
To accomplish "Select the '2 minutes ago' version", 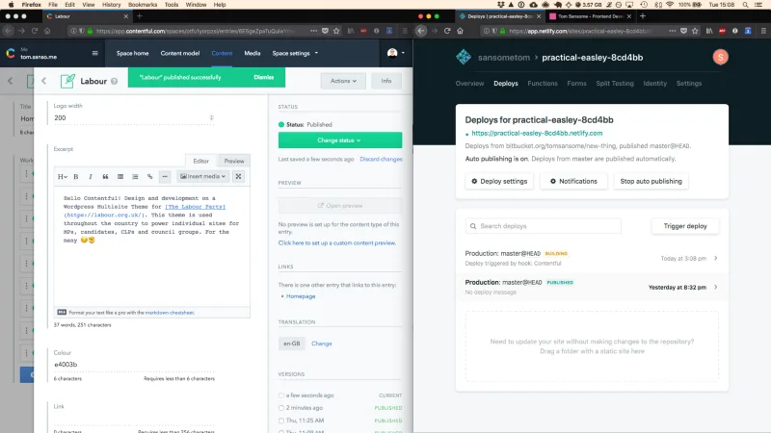I will [281, 408].
